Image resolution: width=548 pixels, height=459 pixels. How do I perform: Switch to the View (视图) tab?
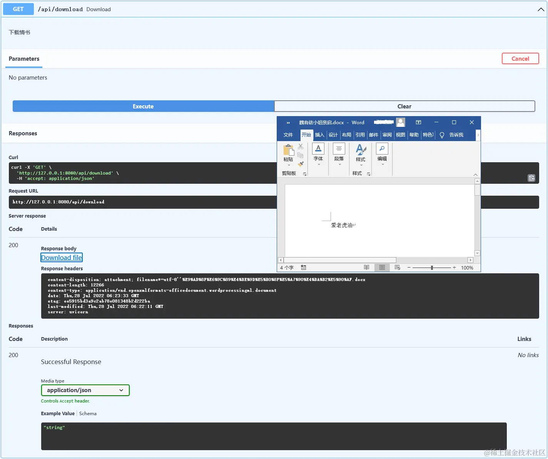pyautogui.click(x=401, y=135)
